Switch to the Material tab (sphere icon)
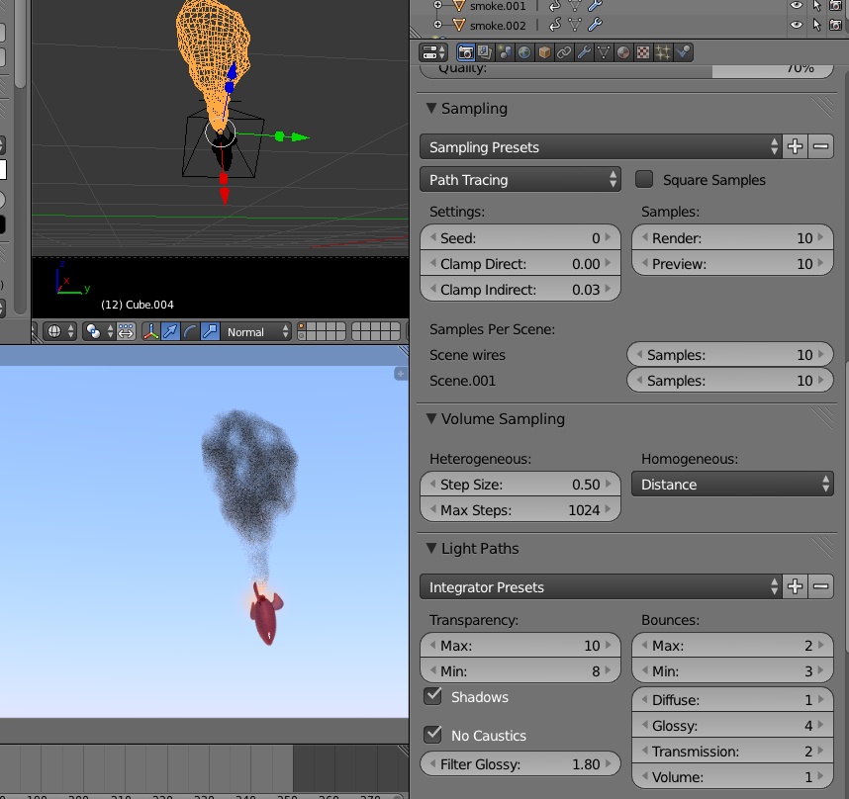 pyautogui.click(x=623, y=52)
